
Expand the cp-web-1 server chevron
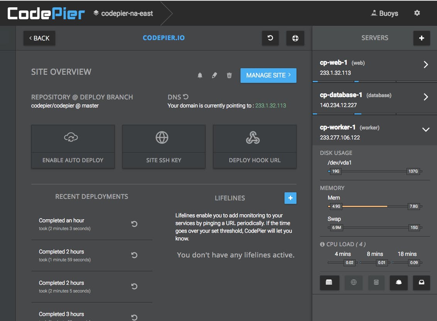[x=425, y=65]
